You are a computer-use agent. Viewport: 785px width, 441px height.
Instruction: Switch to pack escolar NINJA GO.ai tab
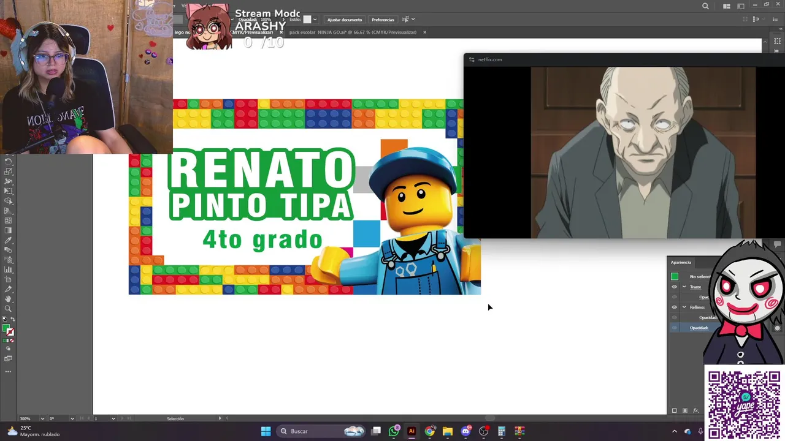point(353,32)
